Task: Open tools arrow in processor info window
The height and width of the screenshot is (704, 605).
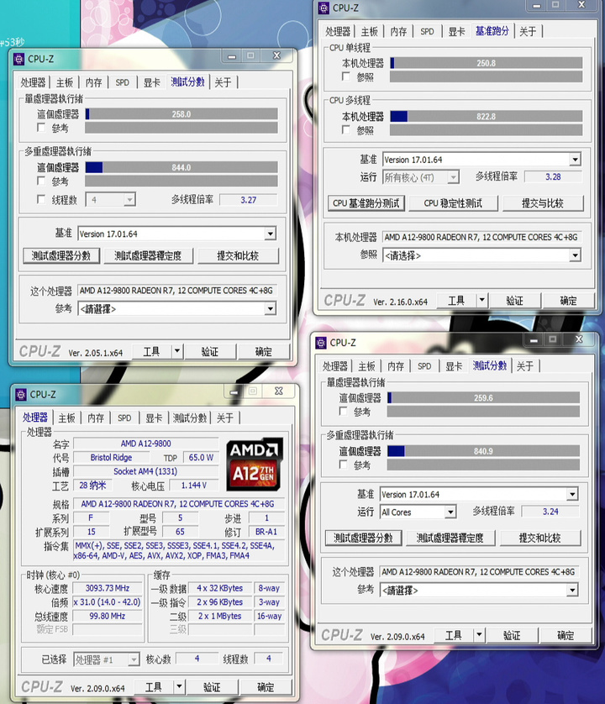Action: coord(179,686)
